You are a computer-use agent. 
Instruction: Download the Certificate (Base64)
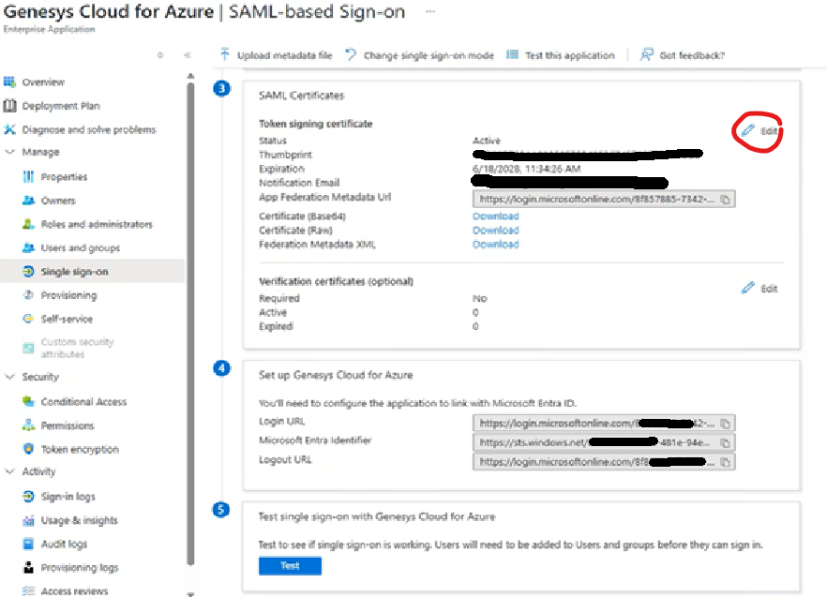coord(495,216)
